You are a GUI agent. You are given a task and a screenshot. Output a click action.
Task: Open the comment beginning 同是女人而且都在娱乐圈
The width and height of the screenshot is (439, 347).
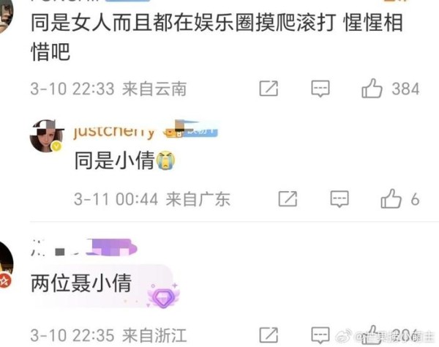click(217, 37)
